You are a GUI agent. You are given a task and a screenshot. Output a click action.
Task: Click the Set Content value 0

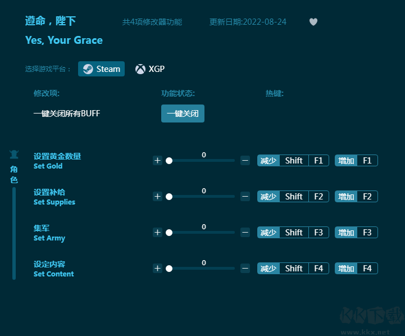point(204,262)
